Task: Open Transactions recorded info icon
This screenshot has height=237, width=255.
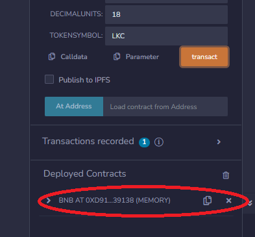Action: 159,142
